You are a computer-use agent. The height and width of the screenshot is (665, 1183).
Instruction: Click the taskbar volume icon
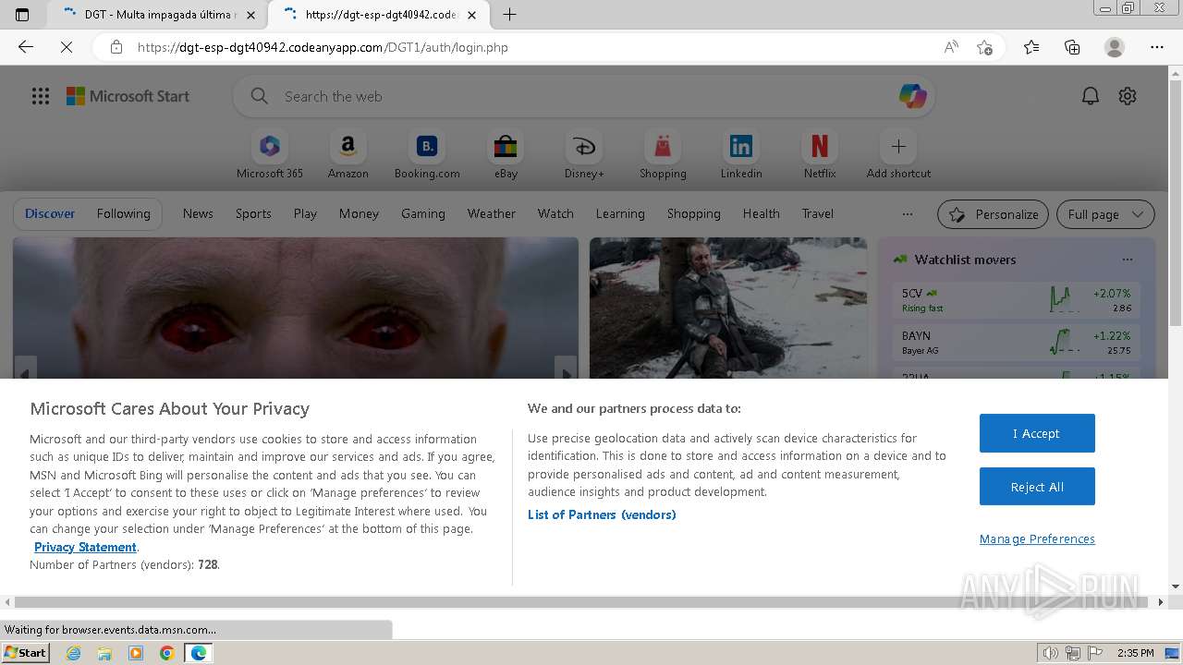[x=1051, y=653]
